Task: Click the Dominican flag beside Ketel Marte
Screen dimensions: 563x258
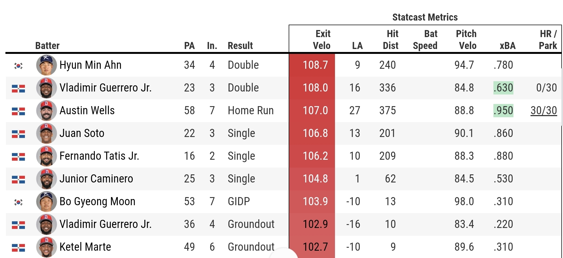Action: tap(18, 247)
